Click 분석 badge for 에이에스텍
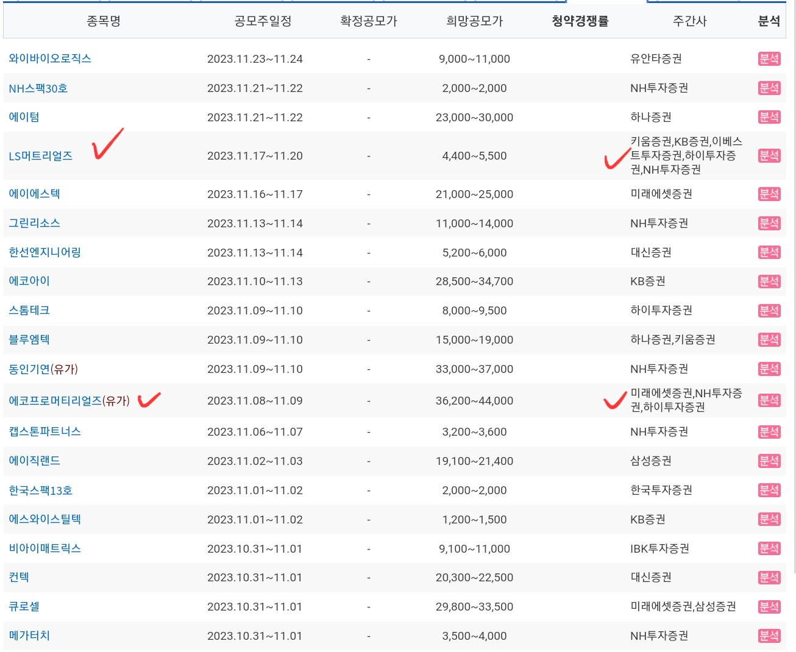Screen dimensions: 796x652 coord(769,194)
